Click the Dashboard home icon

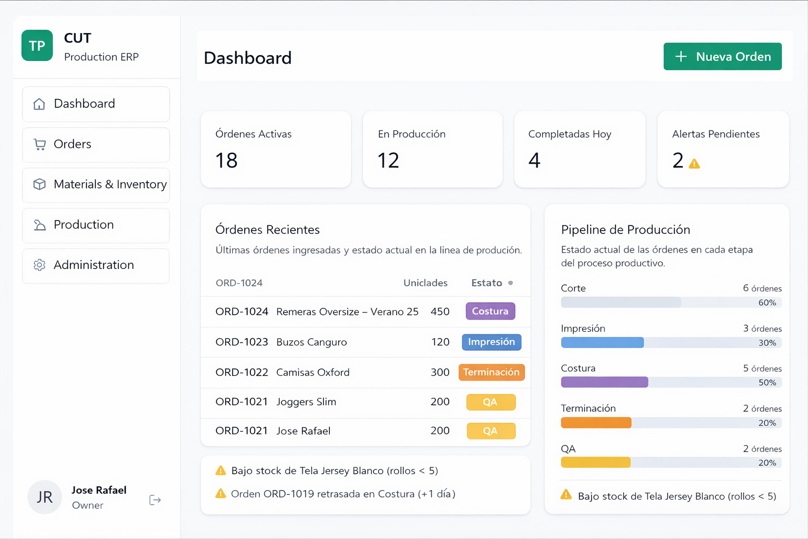click(x=39, y=104)
